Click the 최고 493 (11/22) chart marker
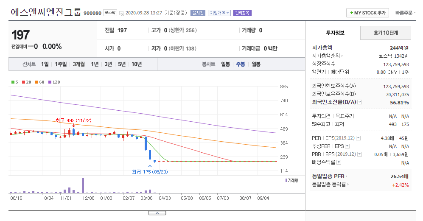 point(73,120)
